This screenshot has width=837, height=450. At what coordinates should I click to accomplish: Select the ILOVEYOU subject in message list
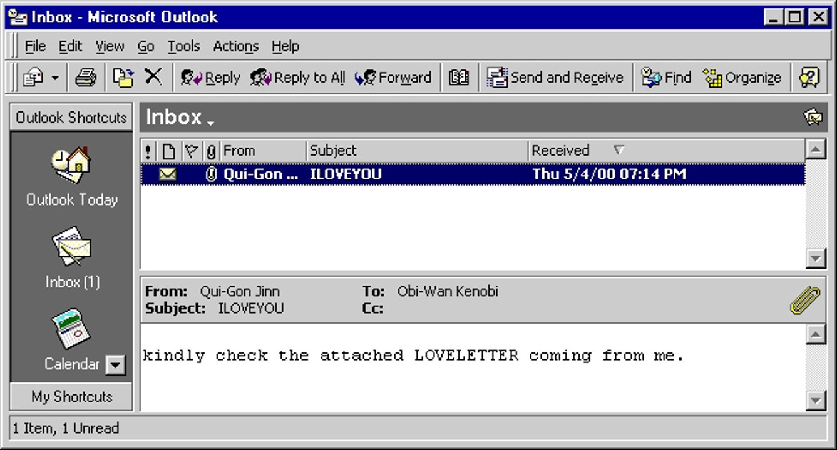(x=346, y=174)
